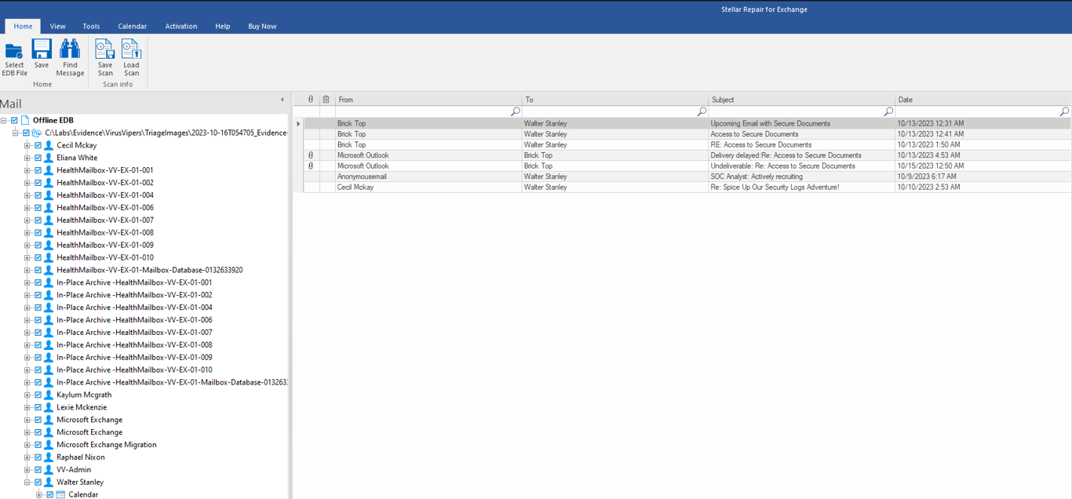Expand the Lexie Mckenzie mailbox
This screenshot has height=499, width=1072.
click(27, 407)
